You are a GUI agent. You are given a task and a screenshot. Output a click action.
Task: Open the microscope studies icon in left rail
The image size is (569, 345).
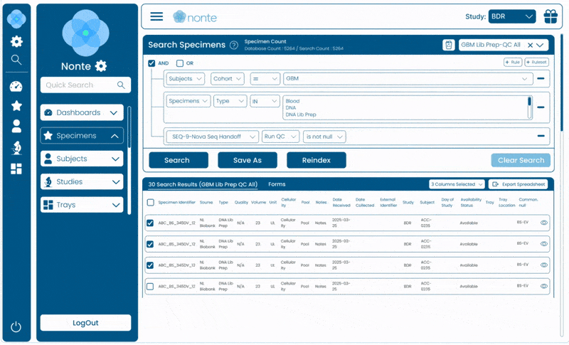click(16, 147)
